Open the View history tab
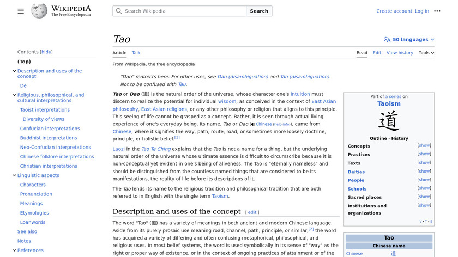The height and width of the screenshot is (257, 458). pyautogui.click(x=400, y=53)
